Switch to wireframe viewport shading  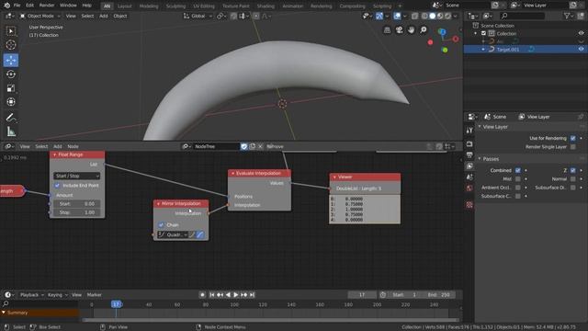[424, 16]
